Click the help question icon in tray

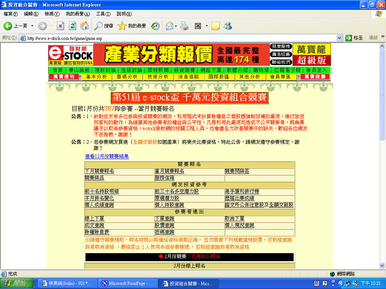click(325, 283)
